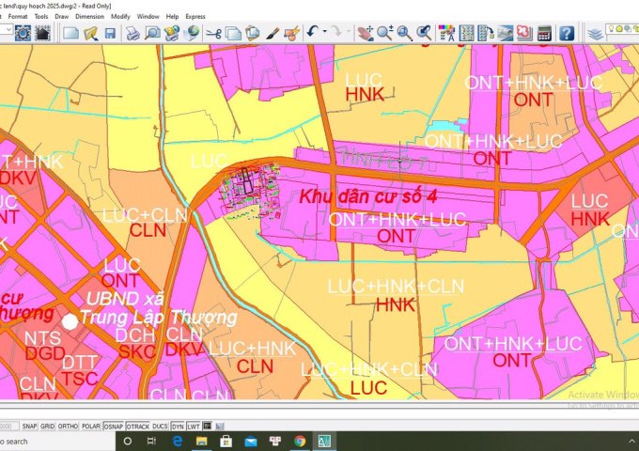Screen dimensions: 639x451
Task: Toggle OSNAP object snap
Action: click(x=114, y=427)
